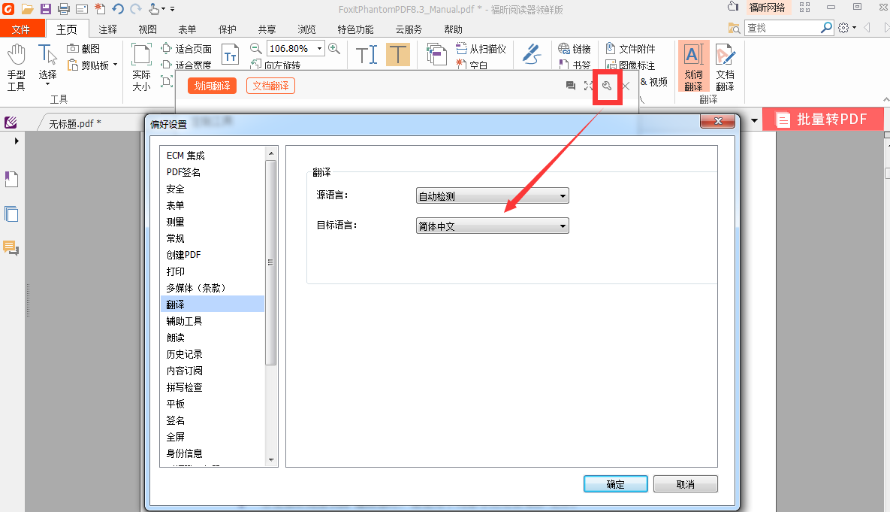Click the highlighted T text tool icon
890x512 pixels.
coord(398,55)
